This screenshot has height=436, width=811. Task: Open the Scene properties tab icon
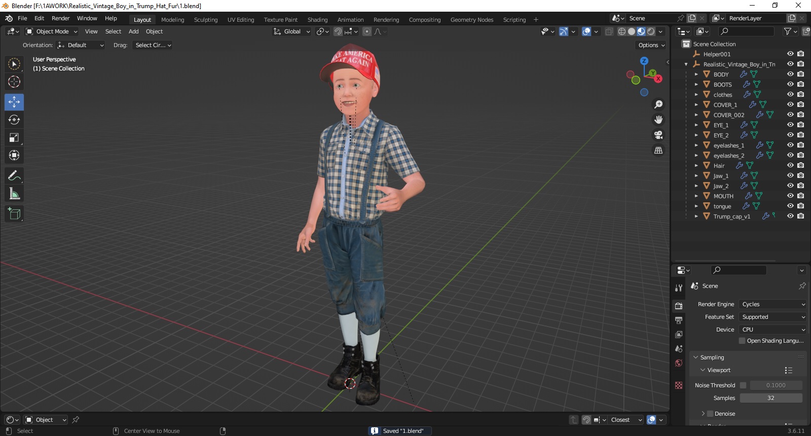[679, 349]
